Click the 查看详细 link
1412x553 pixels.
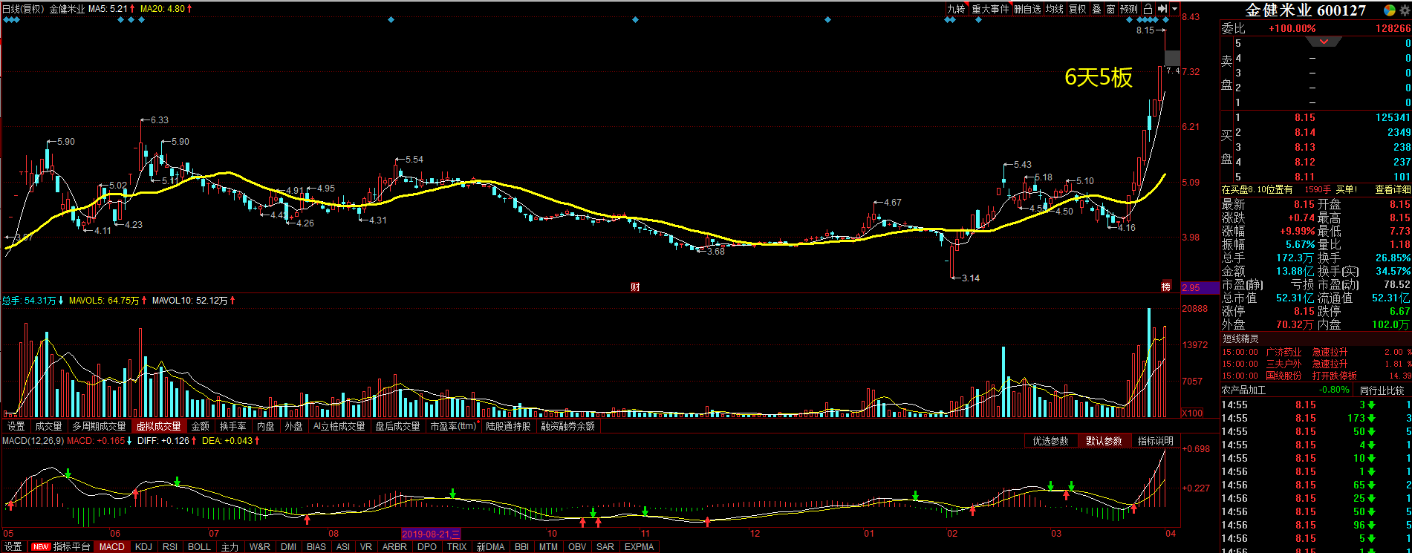click(1393, 190)
